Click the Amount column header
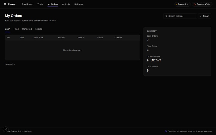This screenshot has height=135, width=216. click(x=62, y=37)
